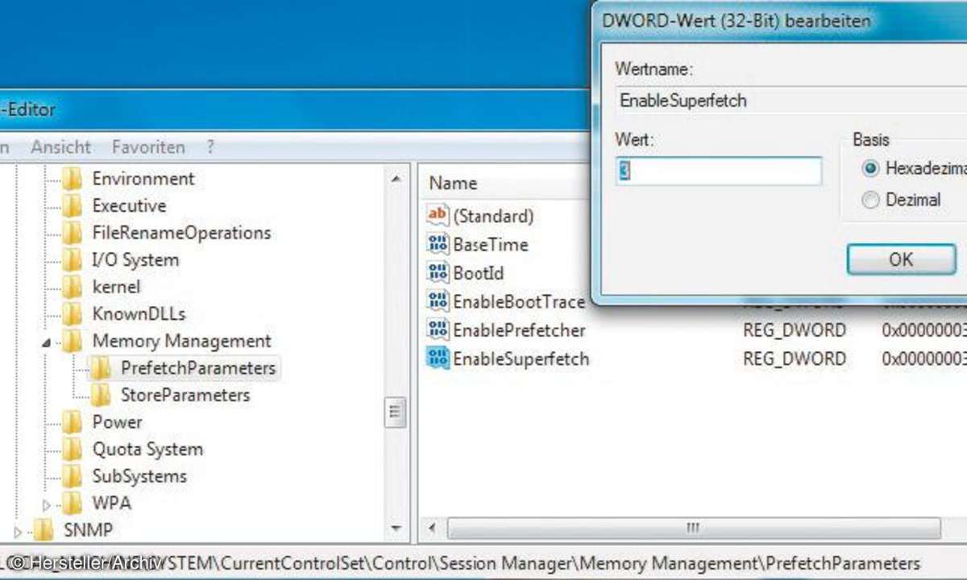Image resolution: width=967 pixels, height=580 pixels.
Task: Click the BootId DWORD value icon
Action: (x=438, y=273)
